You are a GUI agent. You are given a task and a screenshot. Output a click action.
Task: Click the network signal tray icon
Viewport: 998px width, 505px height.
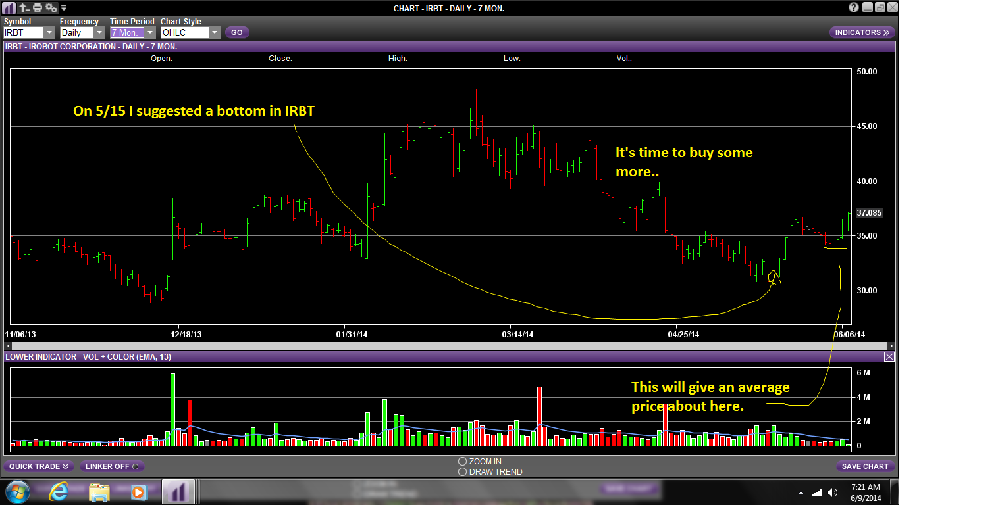(817, 493)
